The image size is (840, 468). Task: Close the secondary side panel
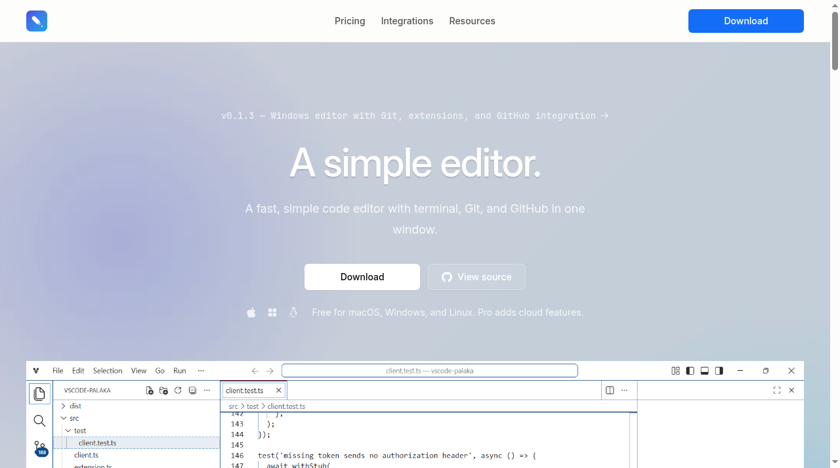tap(791, 391)
